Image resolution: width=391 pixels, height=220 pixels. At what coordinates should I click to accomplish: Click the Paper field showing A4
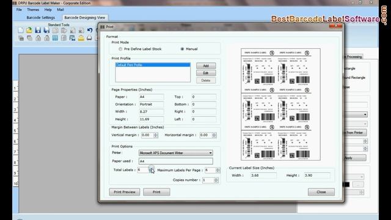tap(152, 97)
